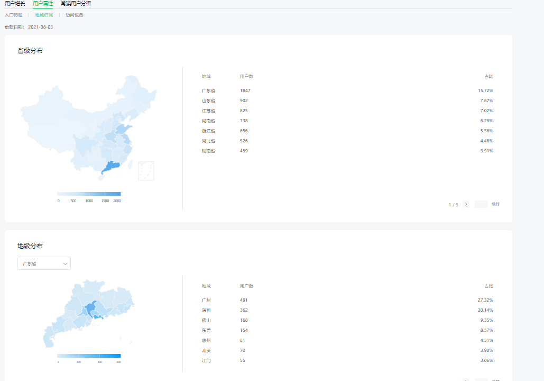Click the 东莞 row label
The height and width of the screenshot is (381, 544).
click(x=206, y=330)
